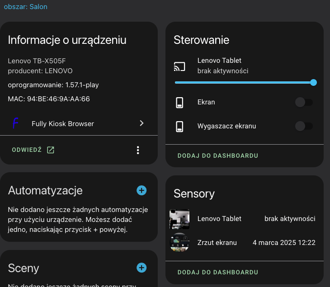The width and height of the screenshot is (330, 287).
Task: Click the cast icon next to Lenovo Tablet
Action: (179, 66)
